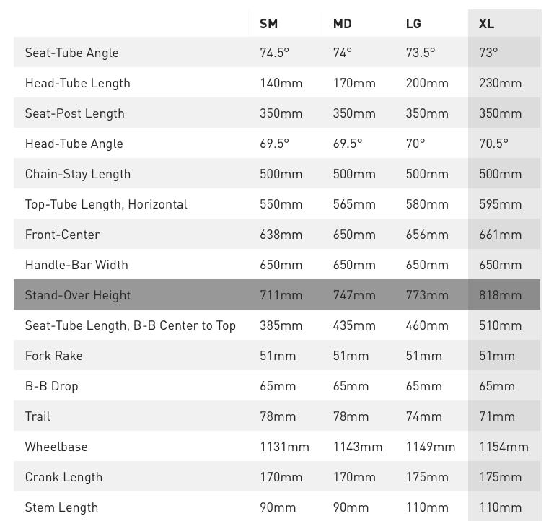The image size is (554, 521).
Task: Click the Top-Tube Length, Horizontal label
Action: pos(106,204)
